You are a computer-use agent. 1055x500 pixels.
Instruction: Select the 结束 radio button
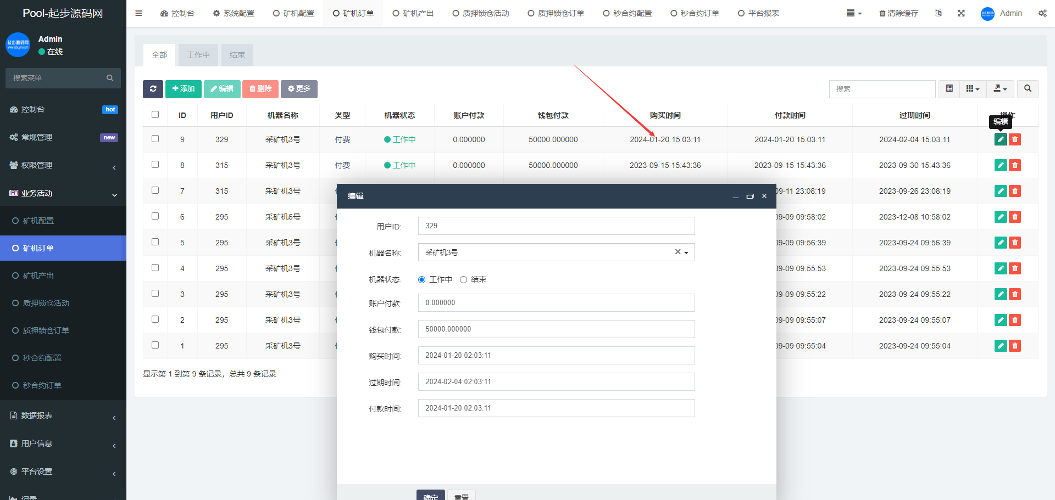pyautogui.click(x=463, y=280)
